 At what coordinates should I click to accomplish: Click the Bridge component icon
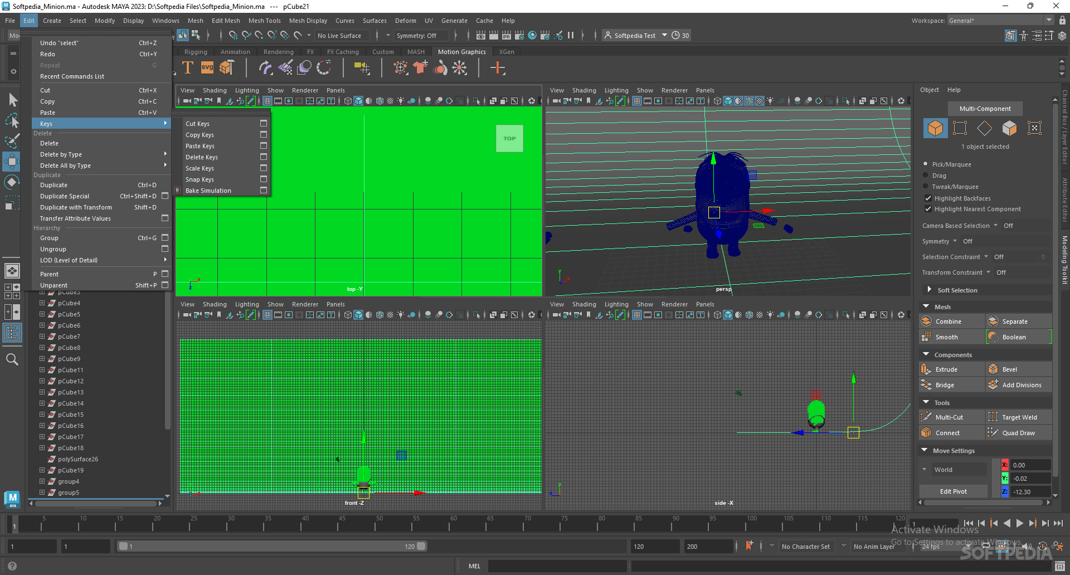(x=927, y=385)
